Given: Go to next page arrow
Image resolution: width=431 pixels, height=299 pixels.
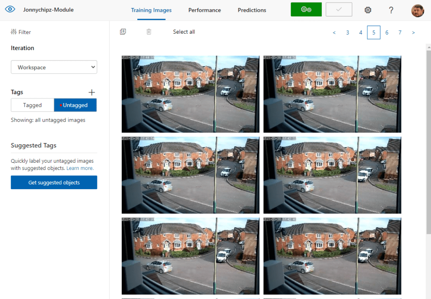Looking at the screenshot, I should tap(413, 32).
